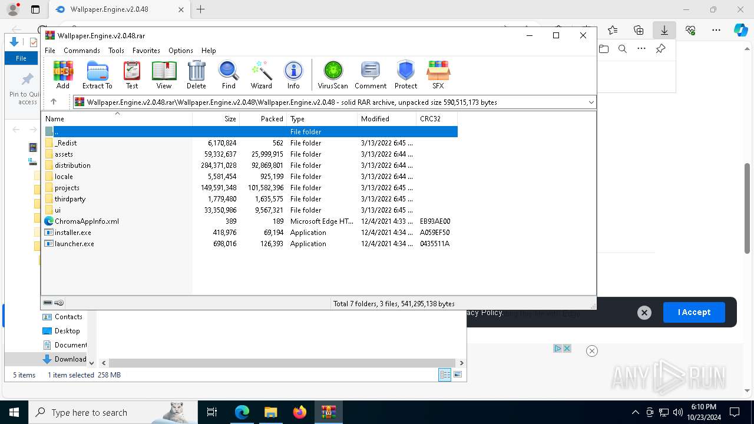Sort by the Type column header

click(322, 118)
